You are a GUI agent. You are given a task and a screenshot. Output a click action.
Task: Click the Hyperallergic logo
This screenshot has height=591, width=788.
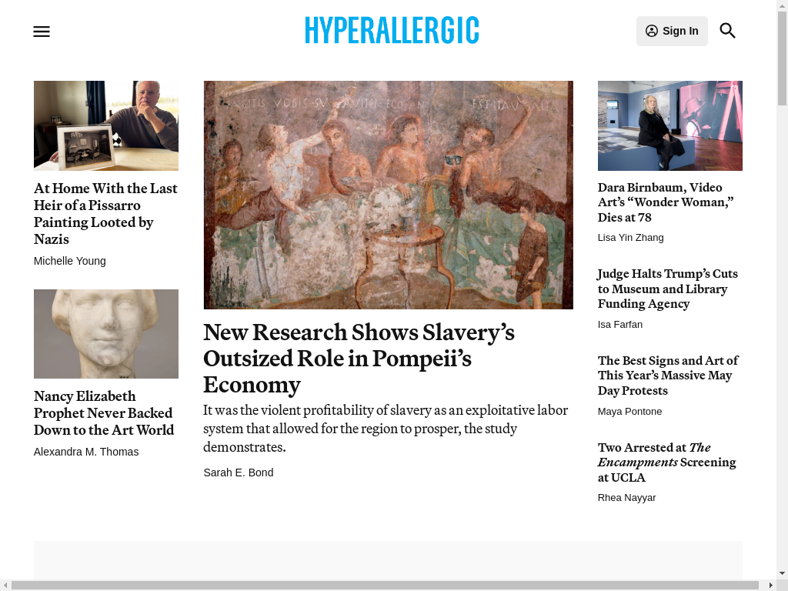[x=392, y=30]
